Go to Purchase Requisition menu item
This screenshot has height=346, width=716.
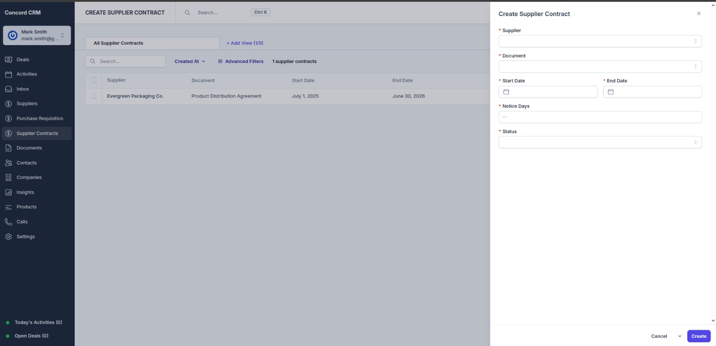39,118
